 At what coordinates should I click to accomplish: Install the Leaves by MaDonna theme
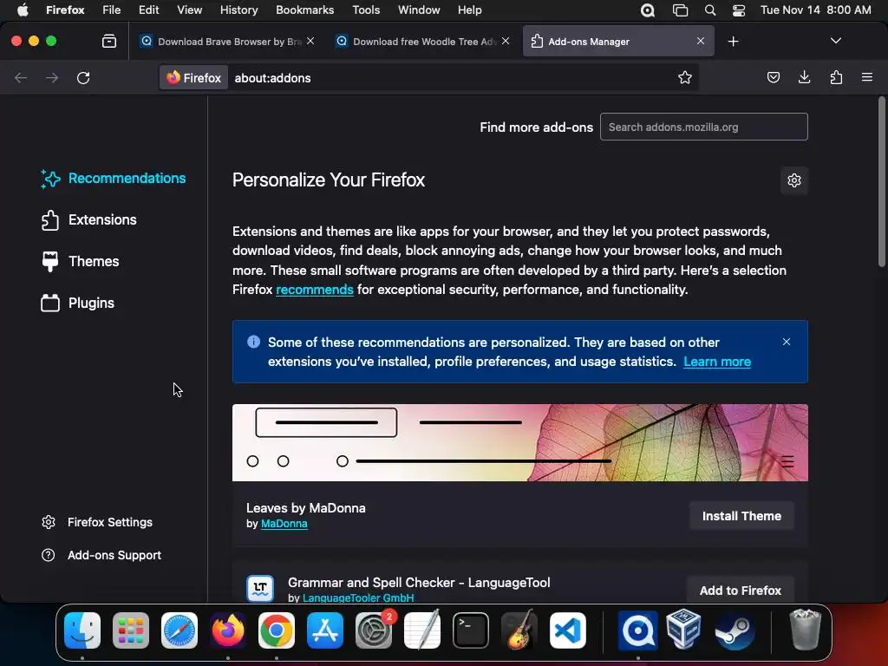(741, 516)
